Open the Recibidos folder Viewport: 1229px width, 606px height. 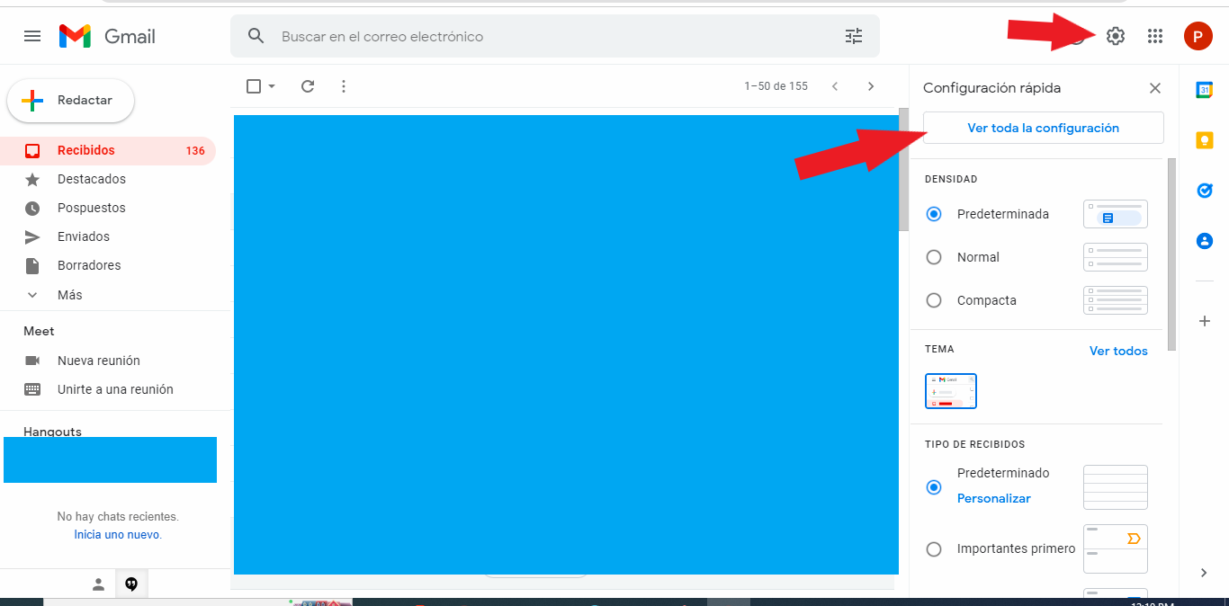[x=108, y=150]
